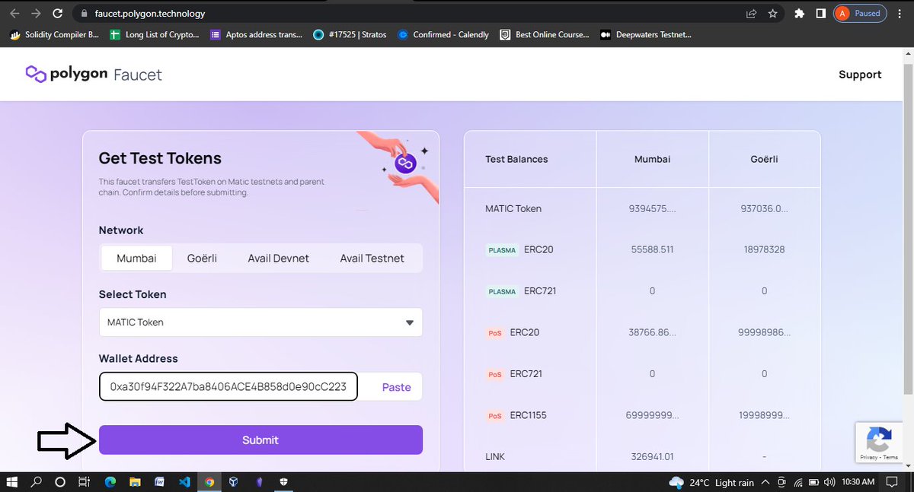The image size is (914, 492).
Task: Open the Windows Start menu
Action: 12,482
